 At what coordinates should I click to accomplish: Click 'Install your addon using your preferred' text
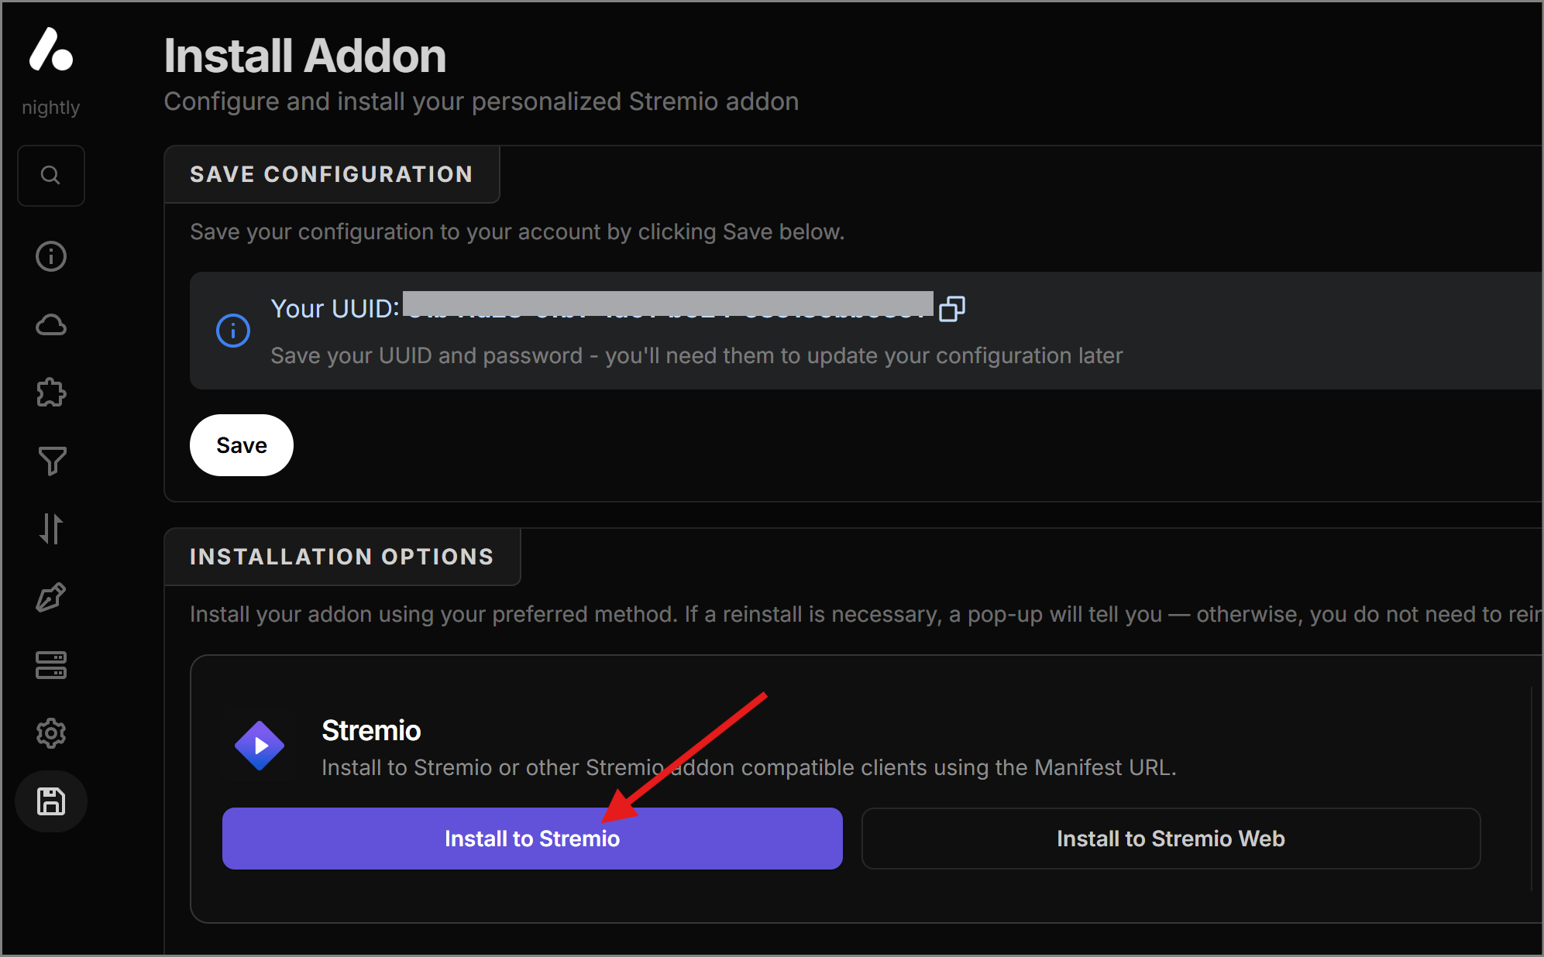click(x=865, y=614)
